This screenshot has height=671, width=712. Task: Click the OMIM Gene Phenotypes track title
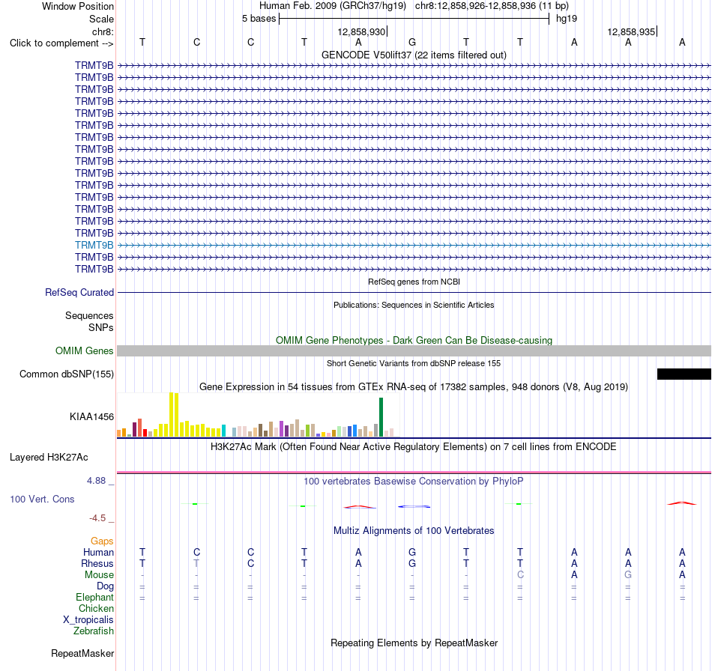(414, 340)
